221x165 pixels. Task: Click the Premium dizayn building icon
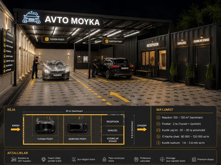click(194, 159)
